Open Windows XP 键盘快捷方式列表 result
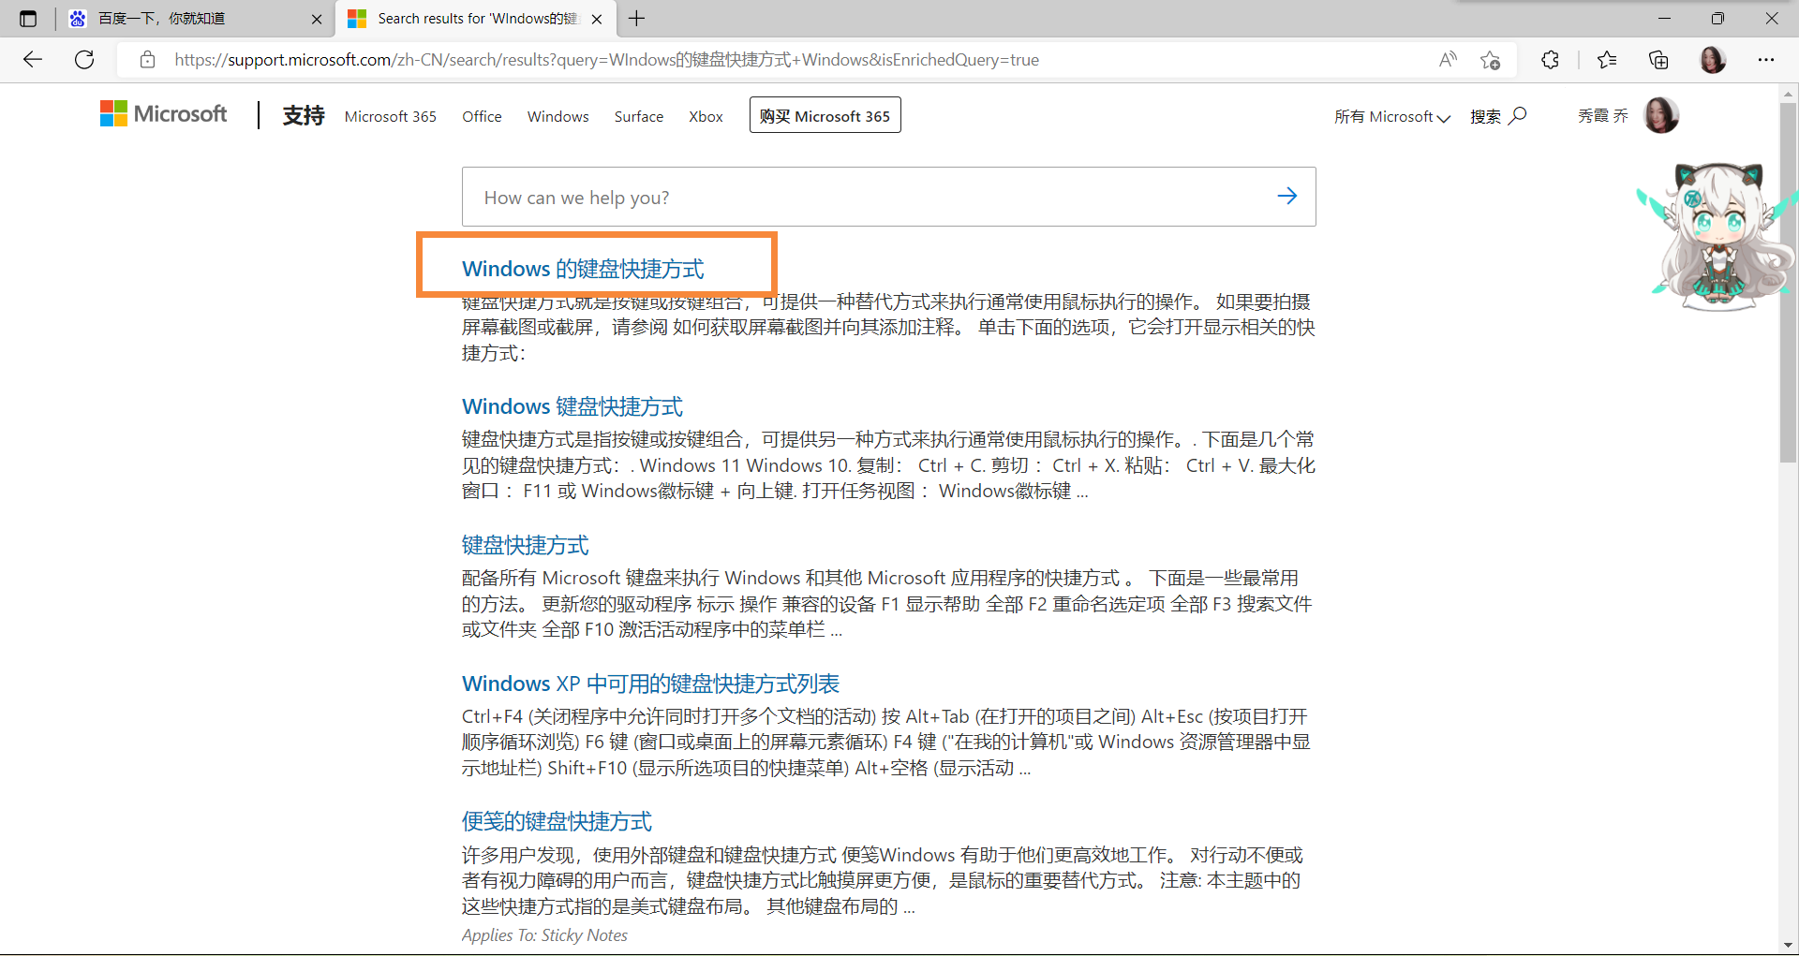Screen dimensions: 1799x956 click(650, 684)
